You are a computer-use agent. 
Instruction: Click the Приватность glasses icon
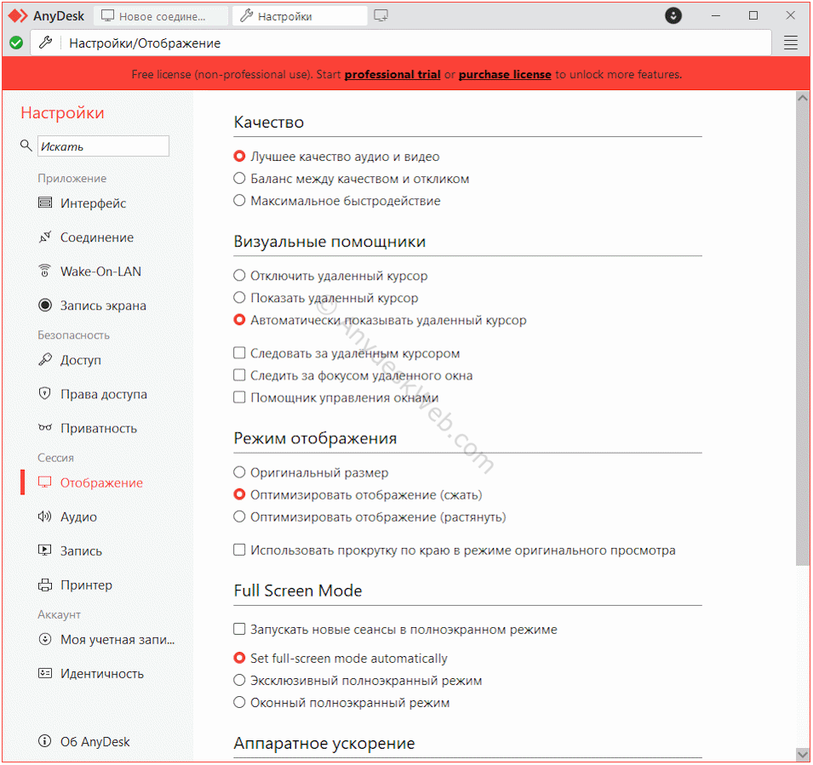click(45, 428)
